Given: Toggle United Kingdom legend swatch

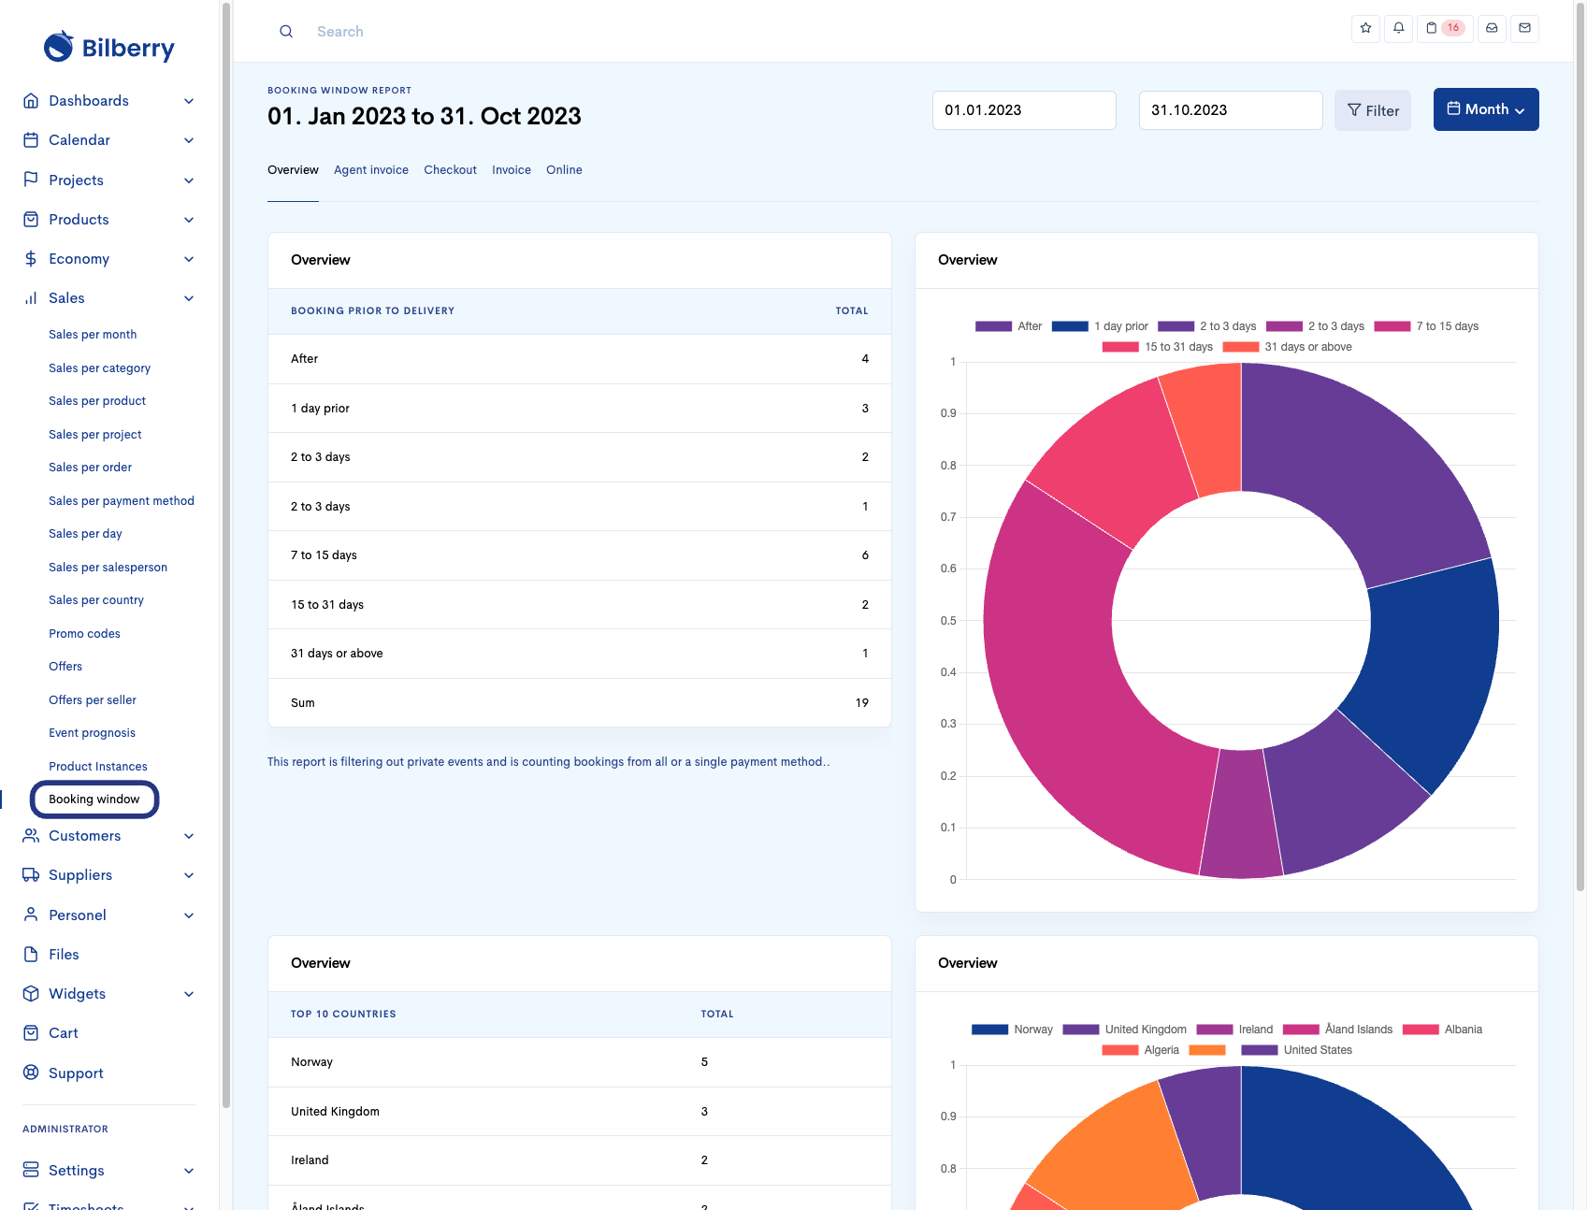Looking at the screenshot, I should point(1081,1030).
